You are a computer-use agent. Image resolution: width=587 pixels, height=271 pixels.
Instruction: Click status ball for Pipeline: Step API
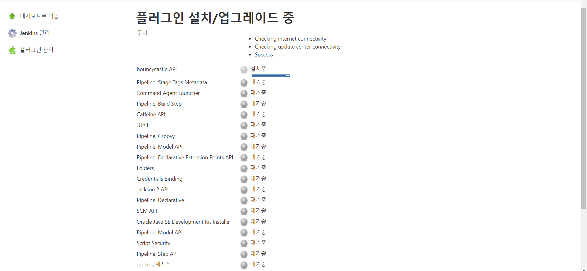point(244,254)
